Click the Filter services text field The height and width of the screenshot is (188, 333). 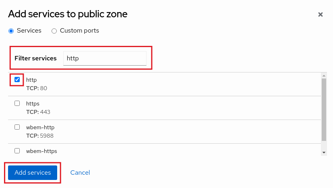coord(105,58)
